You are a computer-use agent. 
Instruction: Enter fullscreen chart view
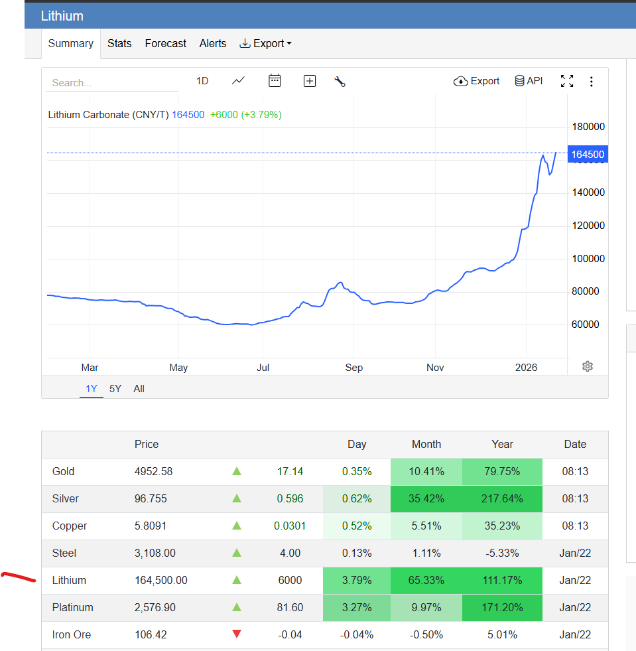pyautogui.click(x=566, y=81)
